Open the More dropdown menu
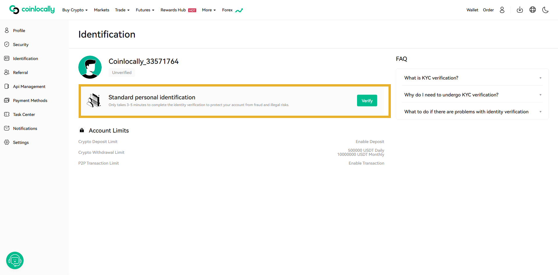 point(209,10)
